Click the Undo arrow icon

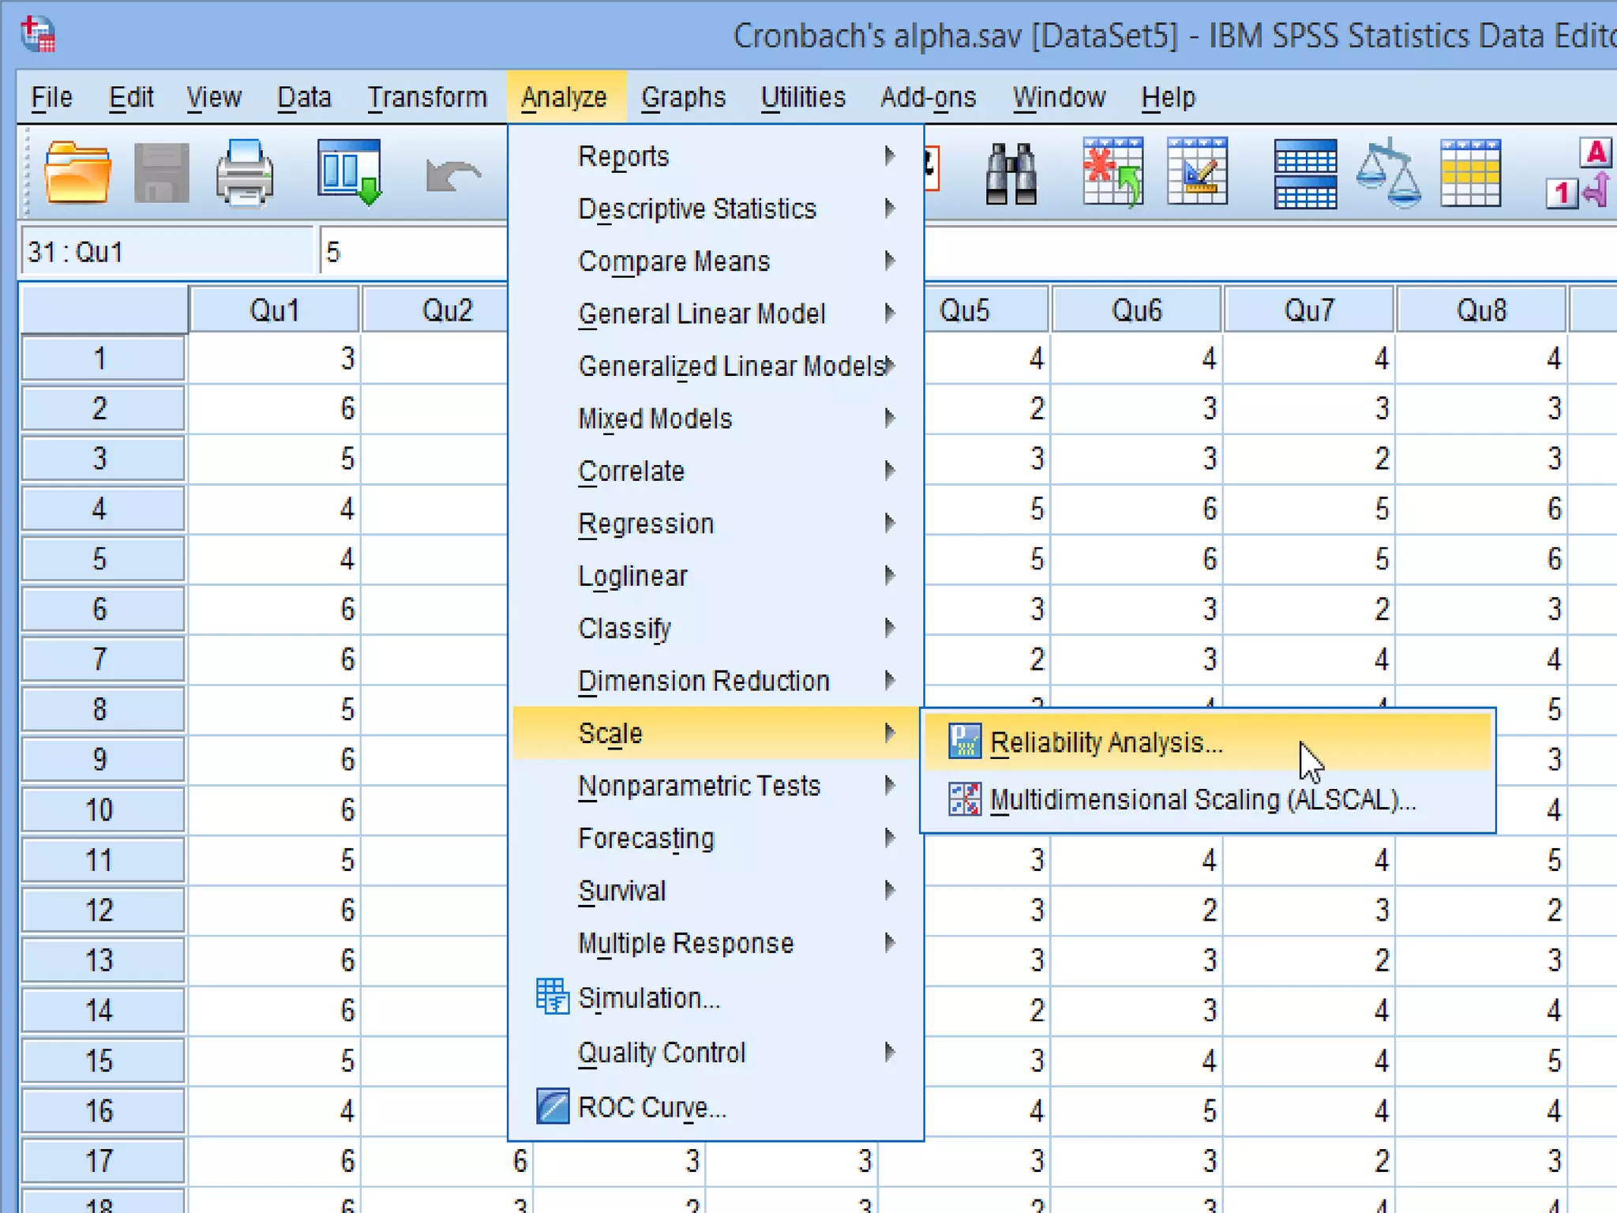452,175
